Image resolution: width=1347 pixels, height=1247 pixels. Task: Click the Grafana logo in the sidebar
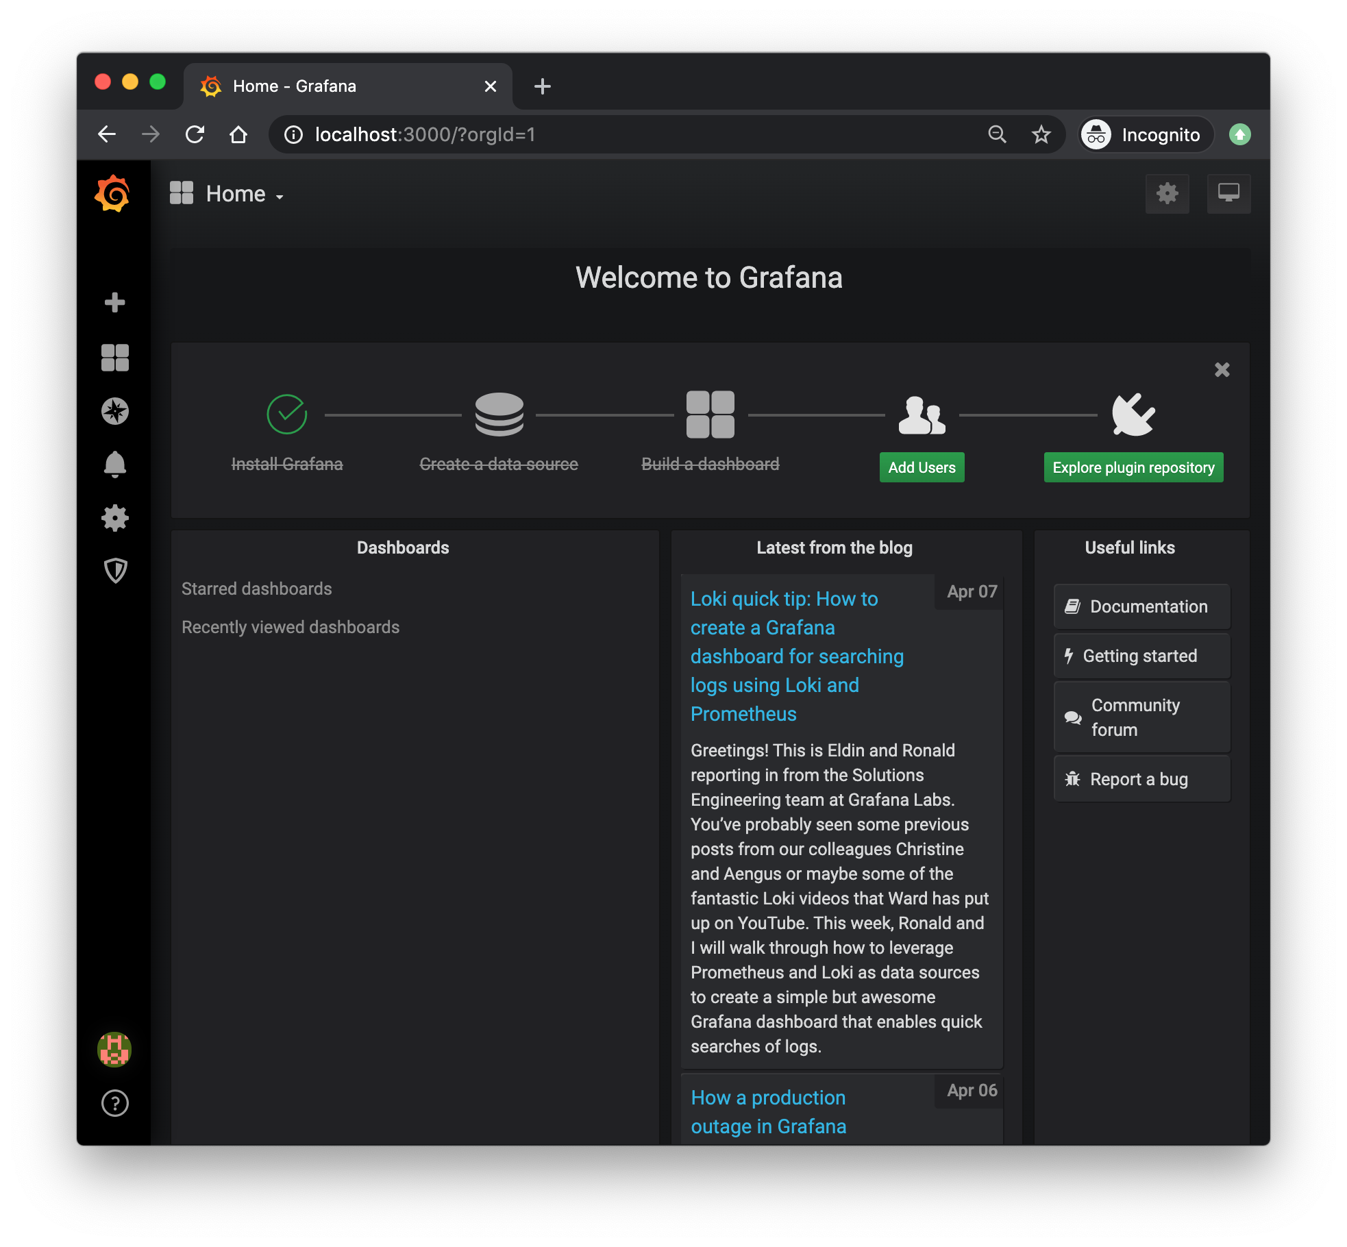click(114, 194)
